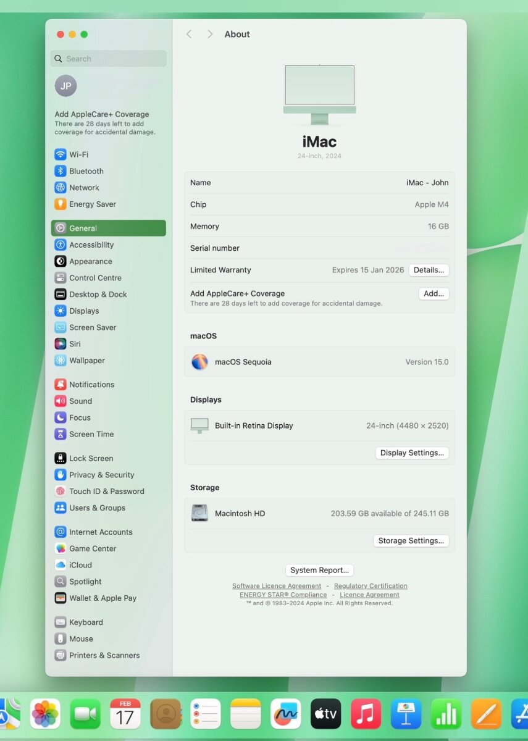Select Focus in the sidebar
The image size is (528, 741).
108,417
